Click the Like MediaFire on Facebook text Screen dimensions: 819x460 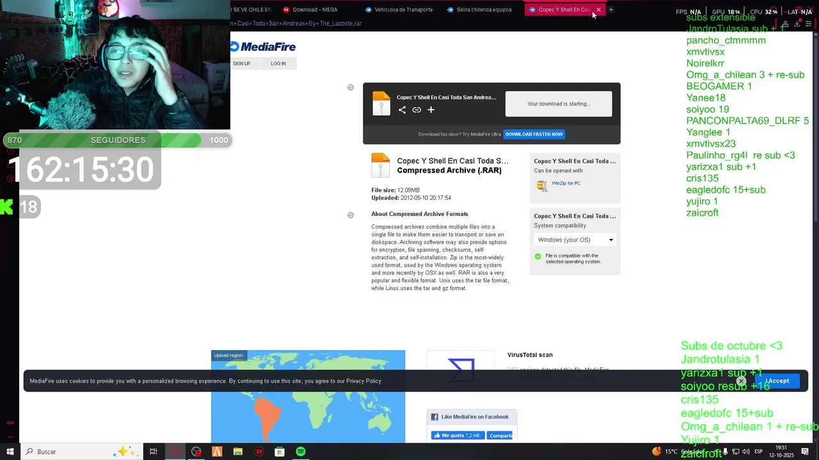(x=475, y=417)
